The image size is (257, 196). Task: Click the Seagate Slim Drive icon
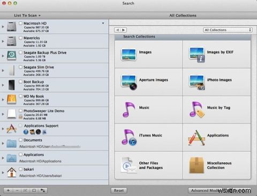click(12, 70)
